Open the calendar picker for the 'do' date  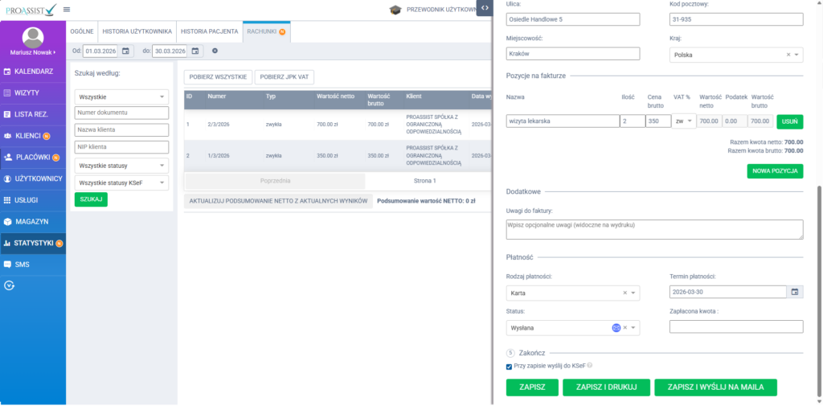194,51
